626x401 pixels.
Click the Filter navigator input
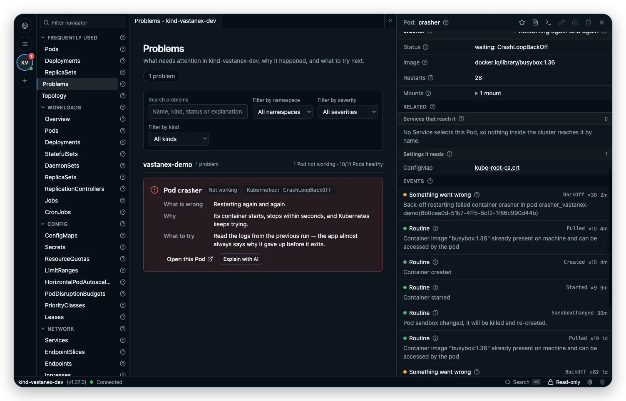click(x=83, y=22)
